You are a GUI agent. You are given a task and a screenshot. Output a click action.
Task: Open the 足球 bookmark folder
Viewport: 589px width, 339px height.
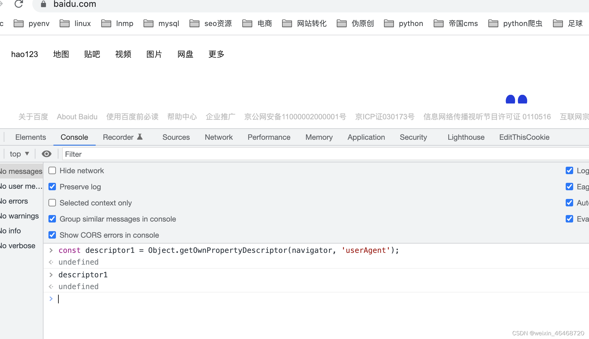point(568,24)
